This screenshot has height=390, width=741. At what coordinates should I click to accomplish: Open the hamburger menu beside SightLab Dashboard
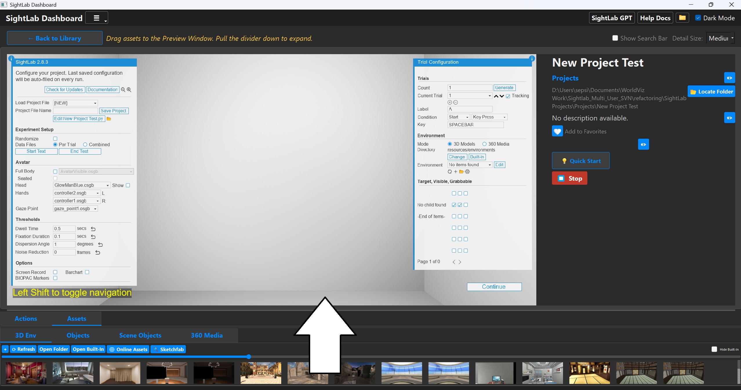point(97,18)
